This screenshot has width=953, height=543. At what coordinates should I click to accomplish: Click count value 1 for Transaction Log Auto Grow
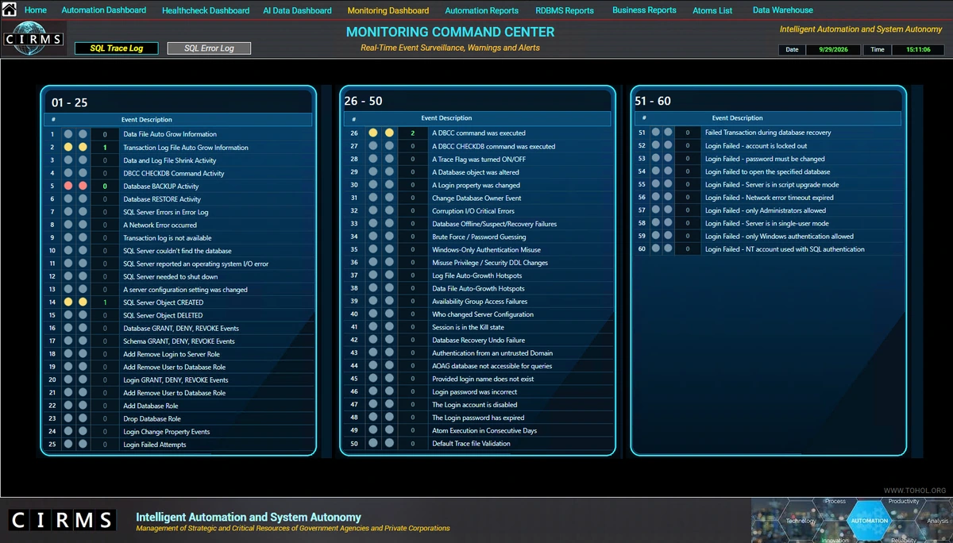pyautogui.click(x=105, y=148)
